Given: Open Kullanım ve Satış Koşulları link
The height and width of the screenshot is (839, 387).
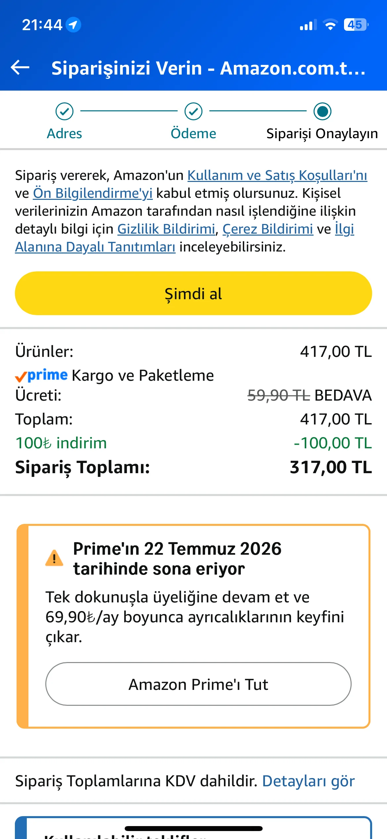Looking at the screenshot, I should click(277, 175).
